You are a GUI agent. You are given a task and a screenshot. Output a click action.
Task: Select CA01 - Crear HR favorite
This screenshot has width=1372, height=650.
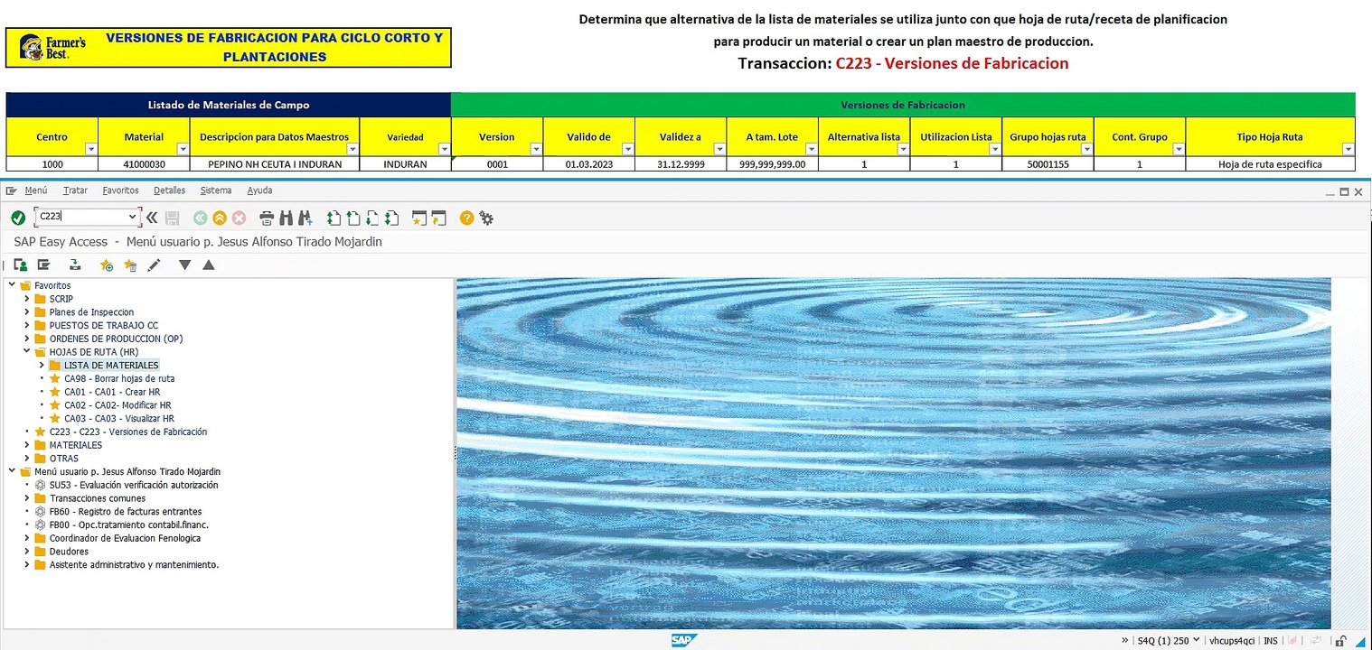click(112, 392)
